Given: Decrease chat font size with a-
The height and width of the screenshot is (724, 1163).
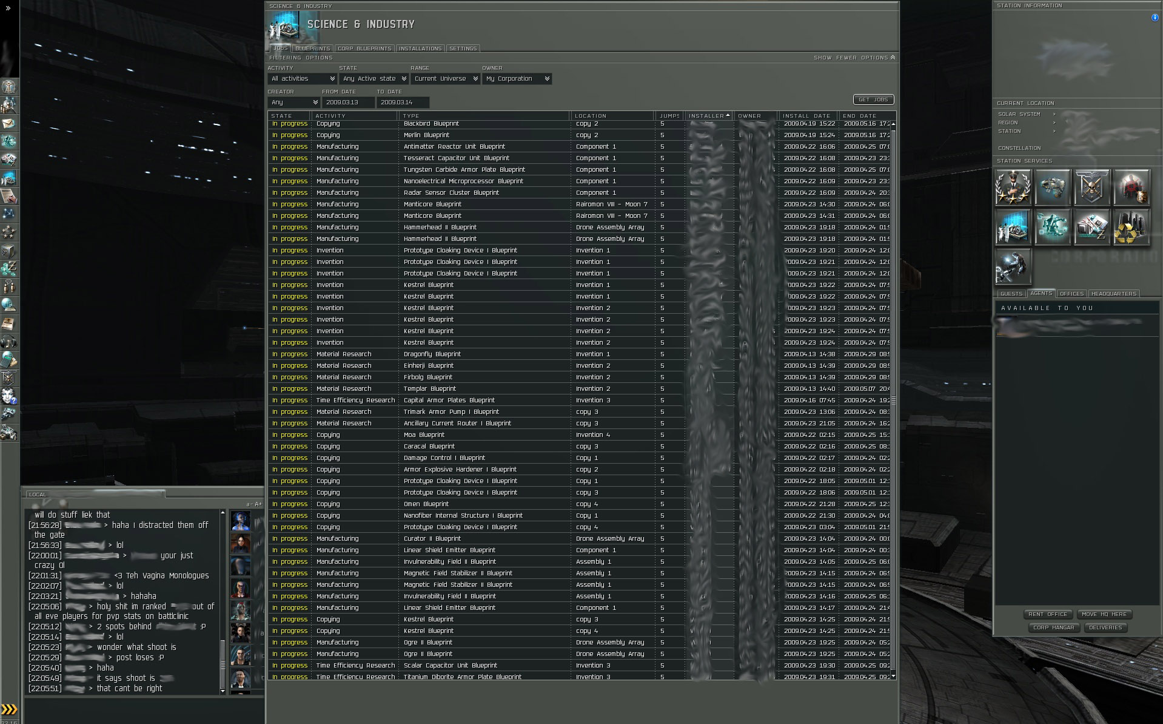Looking at the screenshot, I should (x=249, y=504).
